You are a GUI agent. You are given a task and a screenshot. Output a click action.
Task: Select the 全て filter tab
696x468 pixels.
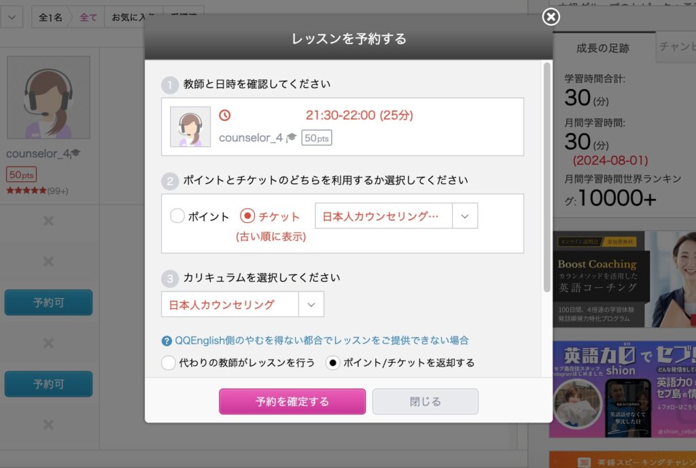(88, 18)
